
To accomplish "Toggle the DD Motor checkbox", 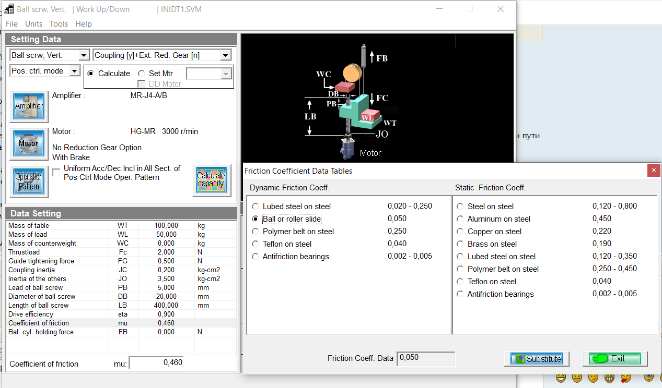I will (x=141, y=84).
